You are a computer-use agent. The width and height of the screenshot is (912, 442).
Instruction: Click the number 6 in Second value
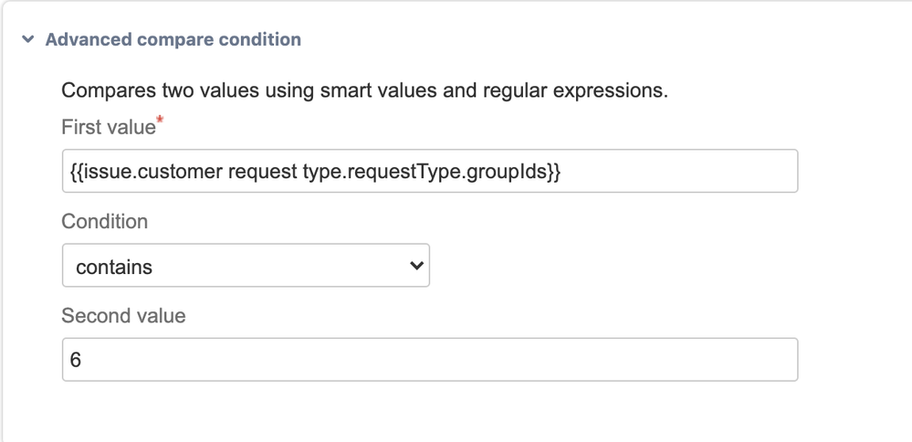76,361
